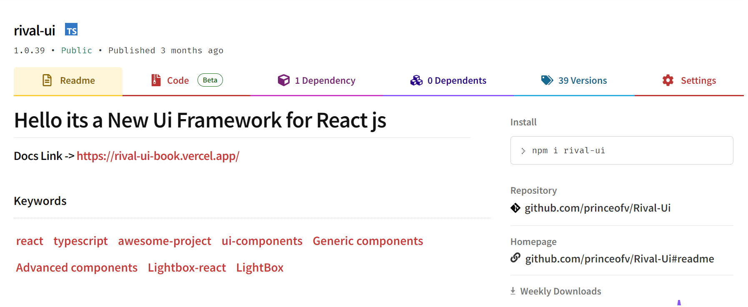Image resolution: width=748 pixels, height=307 pixels.
Task: Click the Weekly Downloads label
Action: tap(560, 291)
